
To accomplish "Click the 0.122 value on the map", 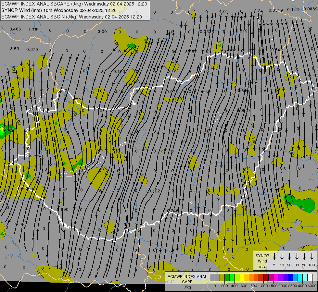I will coord(154,191).
